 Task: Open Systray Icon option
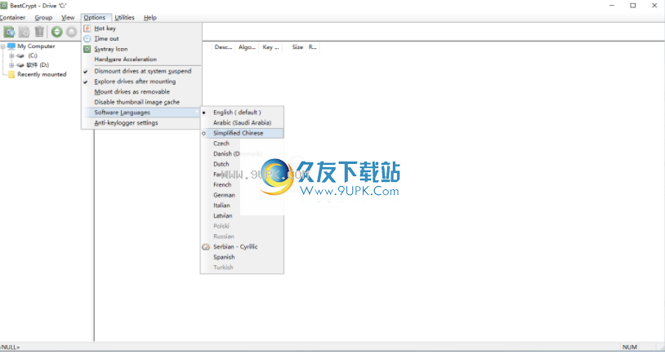coord(141,49)
